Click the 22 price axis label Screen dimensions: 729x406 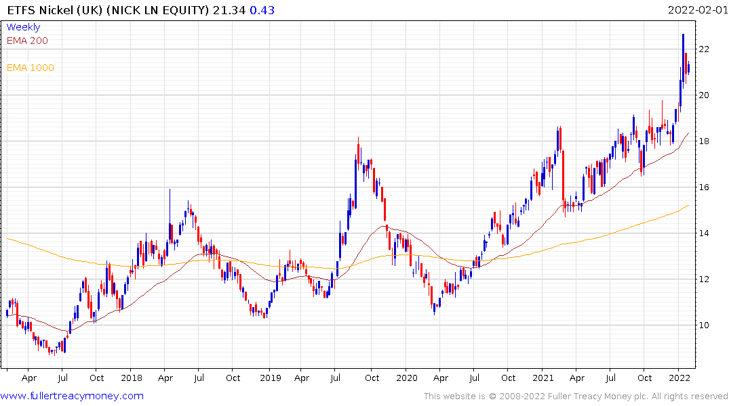(x=704, y=49)
